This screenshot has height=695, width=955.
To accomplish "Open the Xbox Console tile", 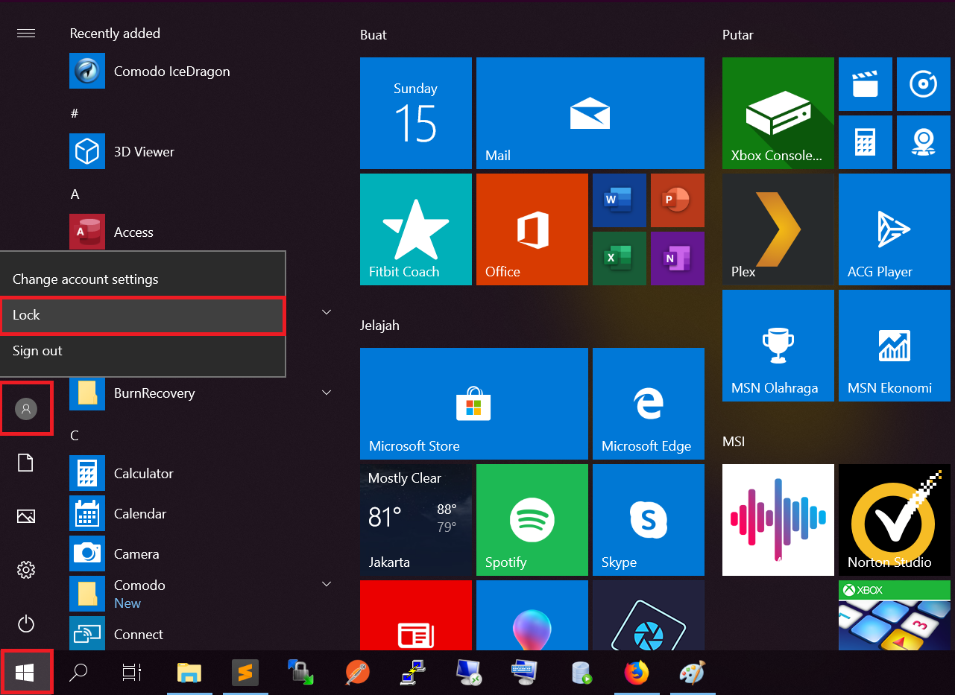I will (778, 113).
